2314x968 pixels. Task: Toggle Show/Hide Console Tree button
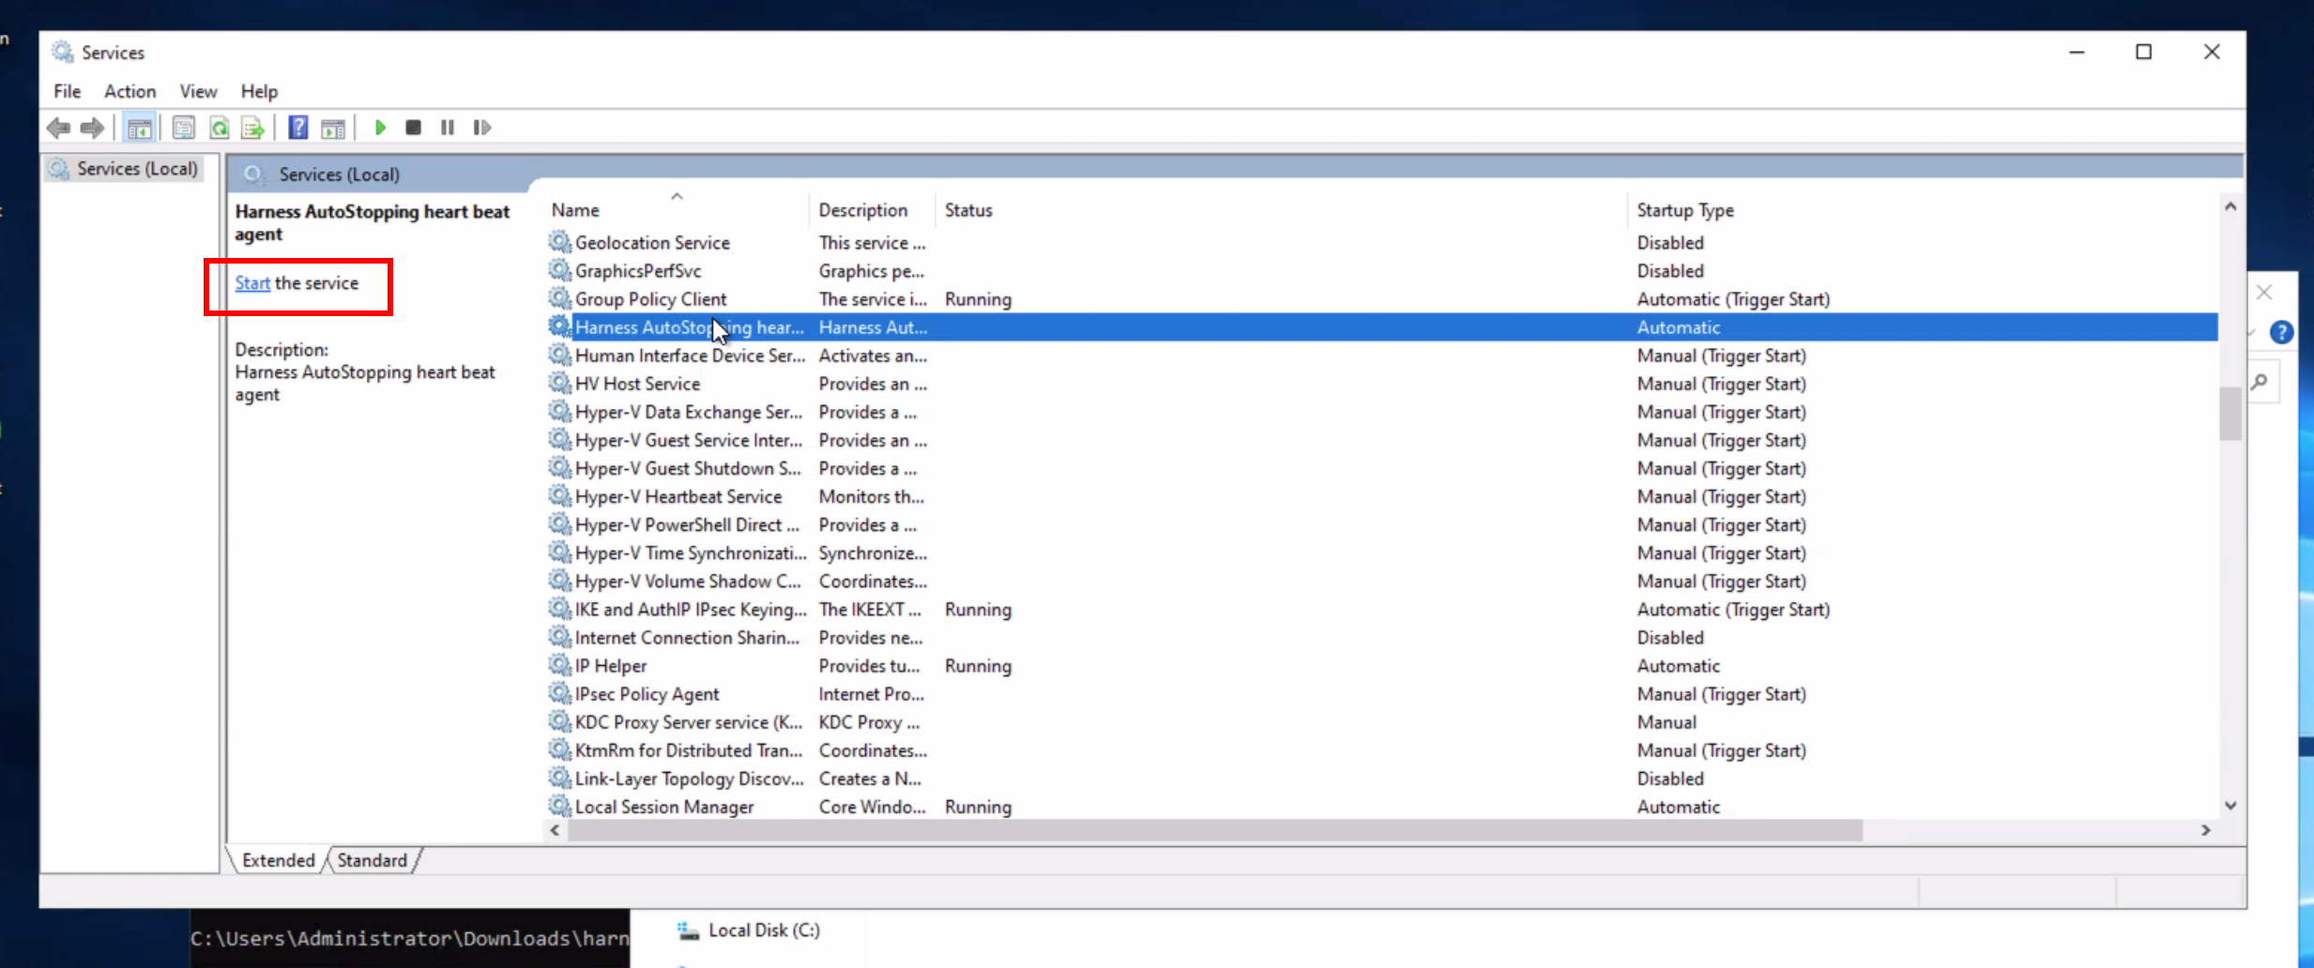140,128
